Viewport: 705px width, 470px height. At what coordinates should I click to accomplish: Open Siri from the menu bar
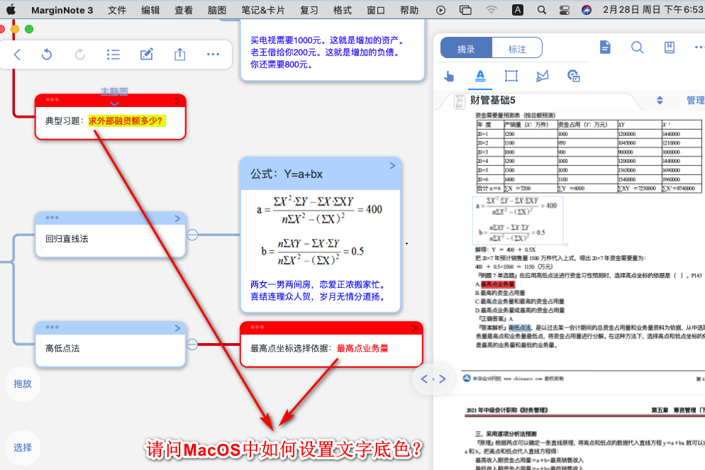tap(587, 10)
